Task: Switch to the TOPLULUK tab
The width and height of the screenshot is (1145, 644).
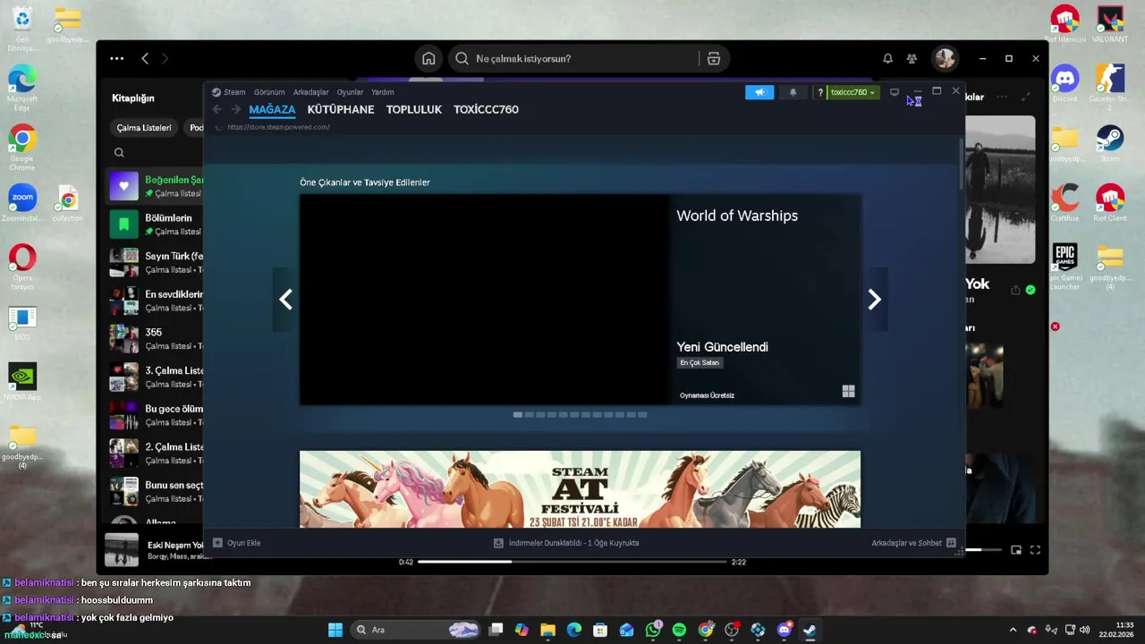Action: point(414,109)
